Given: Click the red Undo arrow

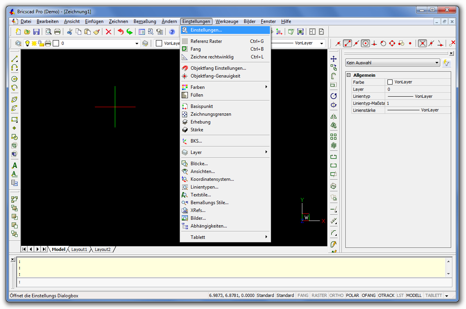Looking at the screenshot, I should (121, 32).
